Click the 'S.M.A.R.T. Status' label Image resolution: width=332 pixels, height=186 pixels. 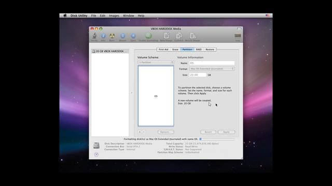point(173,149)
